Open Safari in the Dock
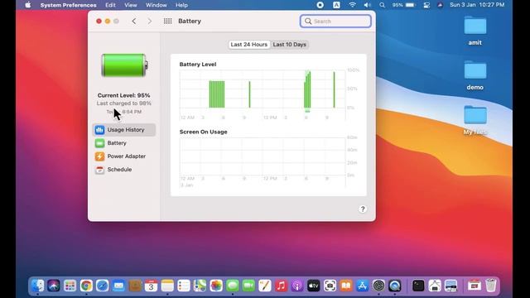The width and height of the screenshot is (530, 298). [103, 286]
